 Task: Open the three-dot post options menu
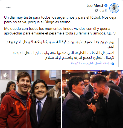tap(8, 8)
